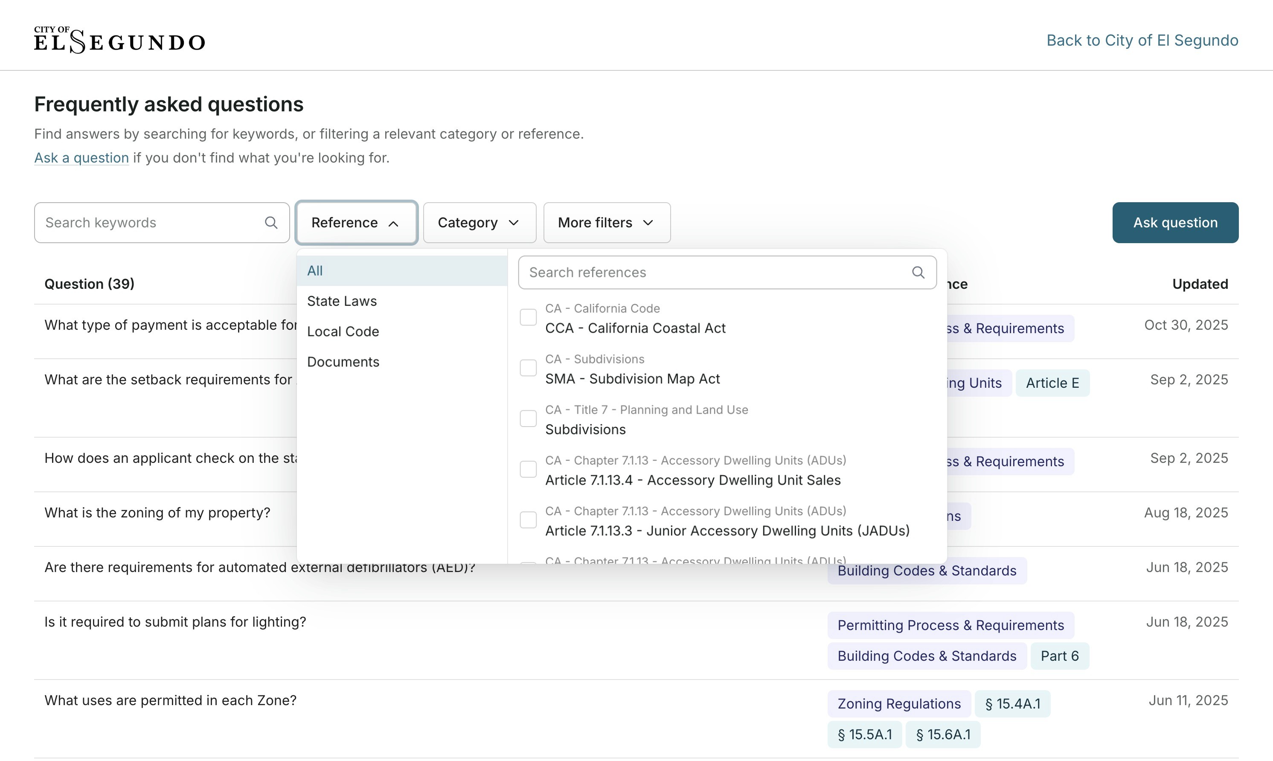This screenshot has height=761, width=1273.
Task: Check the CCA - California Coastal Act box
Action: pos(528,317)
